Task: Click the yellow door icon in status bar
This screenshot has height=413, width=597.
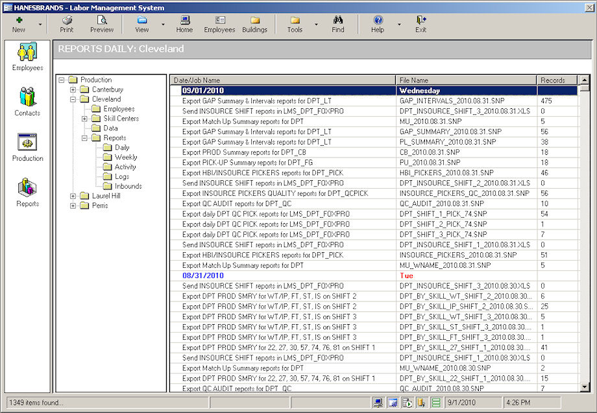Action: 422,403
